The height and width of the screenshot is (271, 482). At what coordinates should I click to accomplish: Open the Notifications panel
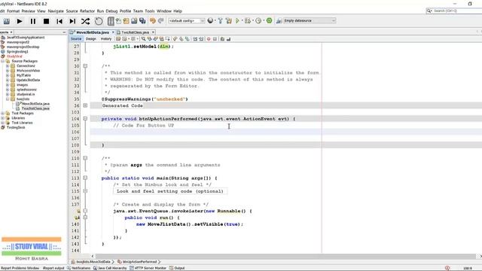(x=78, y=268)
